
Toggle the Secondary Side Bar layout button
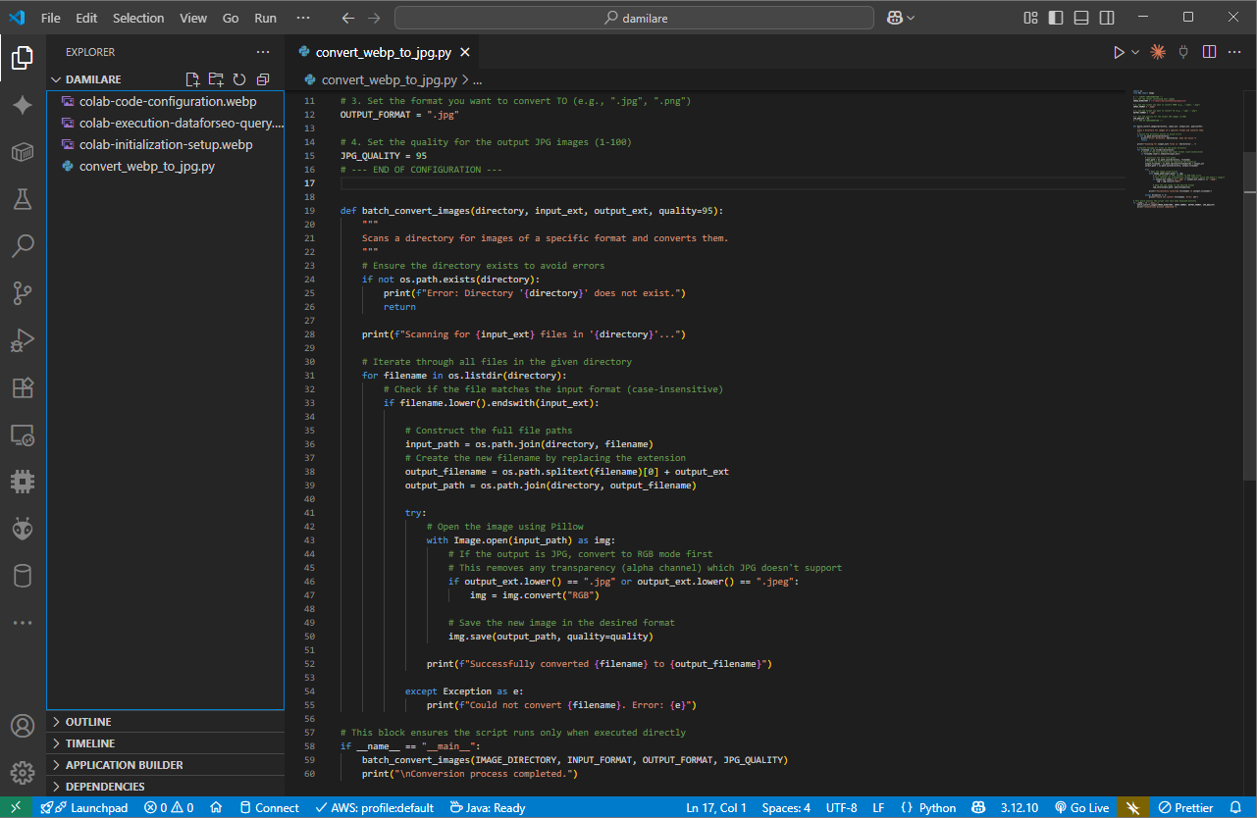pos(1107,18)
